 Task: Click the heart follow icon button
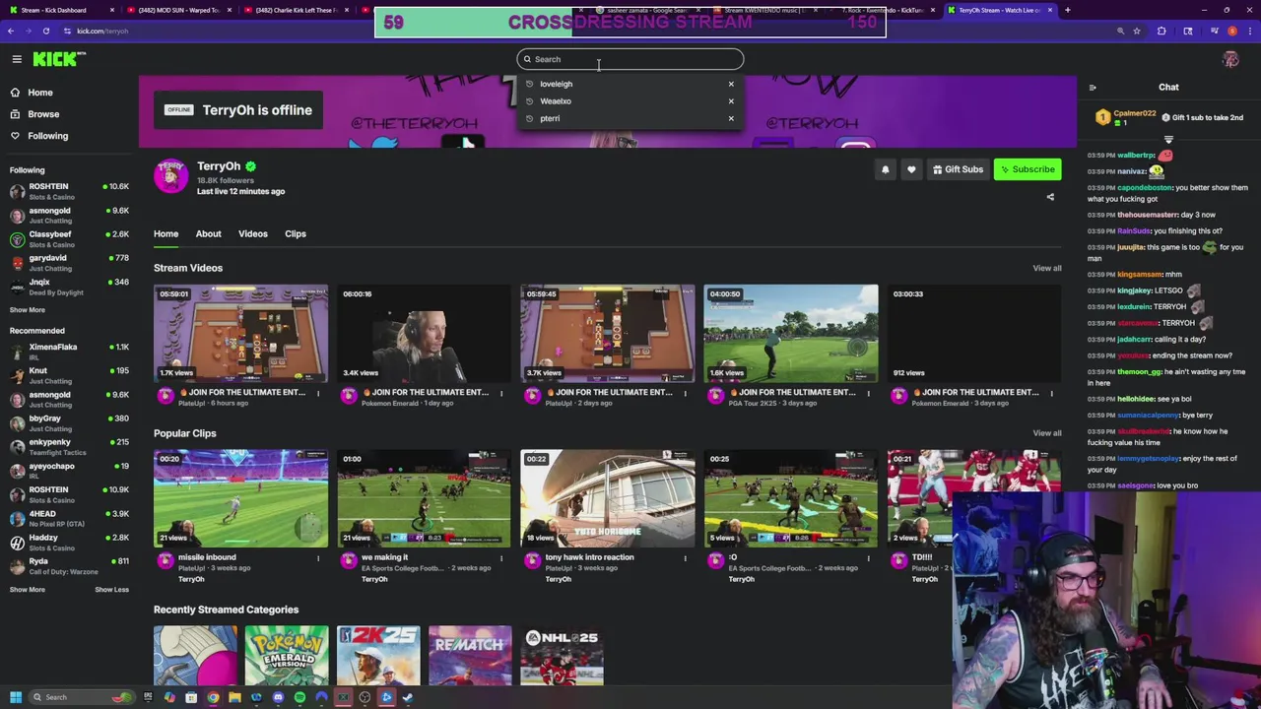coord(911,169)
